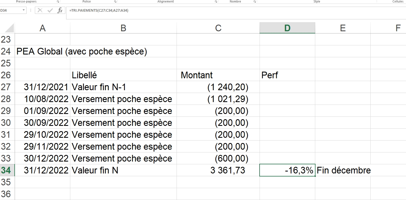Select the 'Fin décembre' cell
This screenshot has width=406, height=200.
343,170
